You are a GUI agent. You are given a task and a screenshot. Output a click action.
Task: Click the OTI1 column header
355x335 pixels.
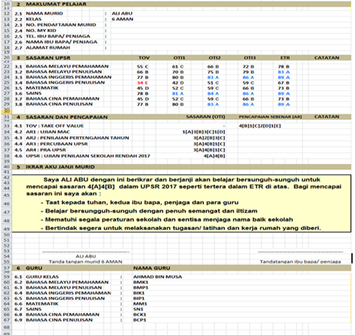pyautogui.click(x=180, y=58)
